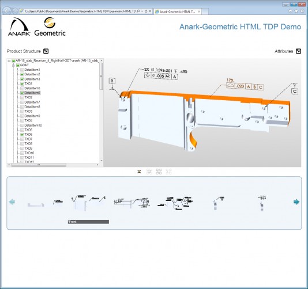Click the faintest dashed-squares view icon
The image size is (308, 289).
coord(169,172)
